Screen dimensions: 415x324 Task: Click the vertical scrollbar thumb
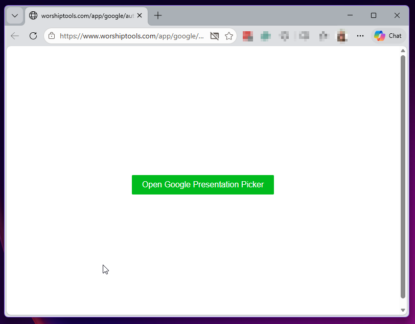(403, 177)
